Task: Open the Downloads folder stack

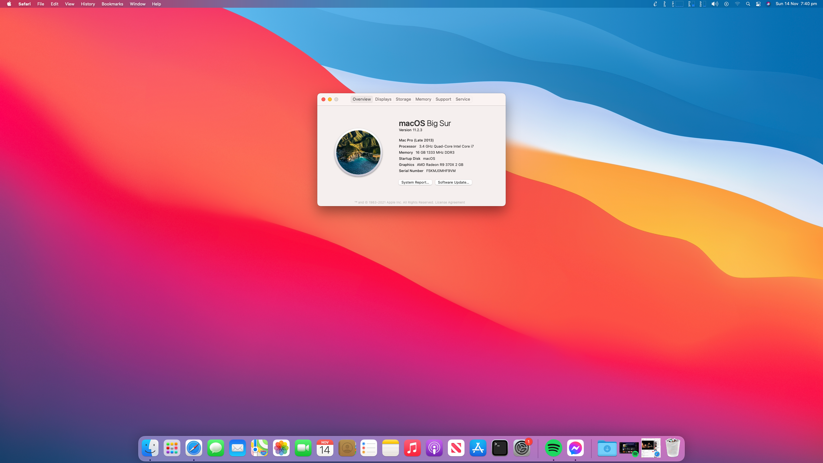Action: (x=607, y=448)
